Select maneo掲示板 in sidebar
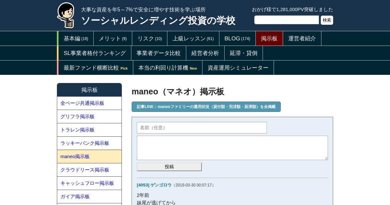The image size is (390, 205). click(x=89, y=157)
